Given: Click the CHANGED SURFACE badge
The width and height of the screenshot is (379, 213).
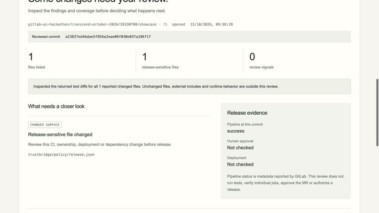Looking at the screenshot, I should [x=45, y=125].
